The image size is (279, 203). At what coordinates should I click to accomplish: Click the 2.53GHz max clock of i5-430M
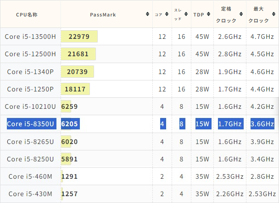tap(262, 194)
